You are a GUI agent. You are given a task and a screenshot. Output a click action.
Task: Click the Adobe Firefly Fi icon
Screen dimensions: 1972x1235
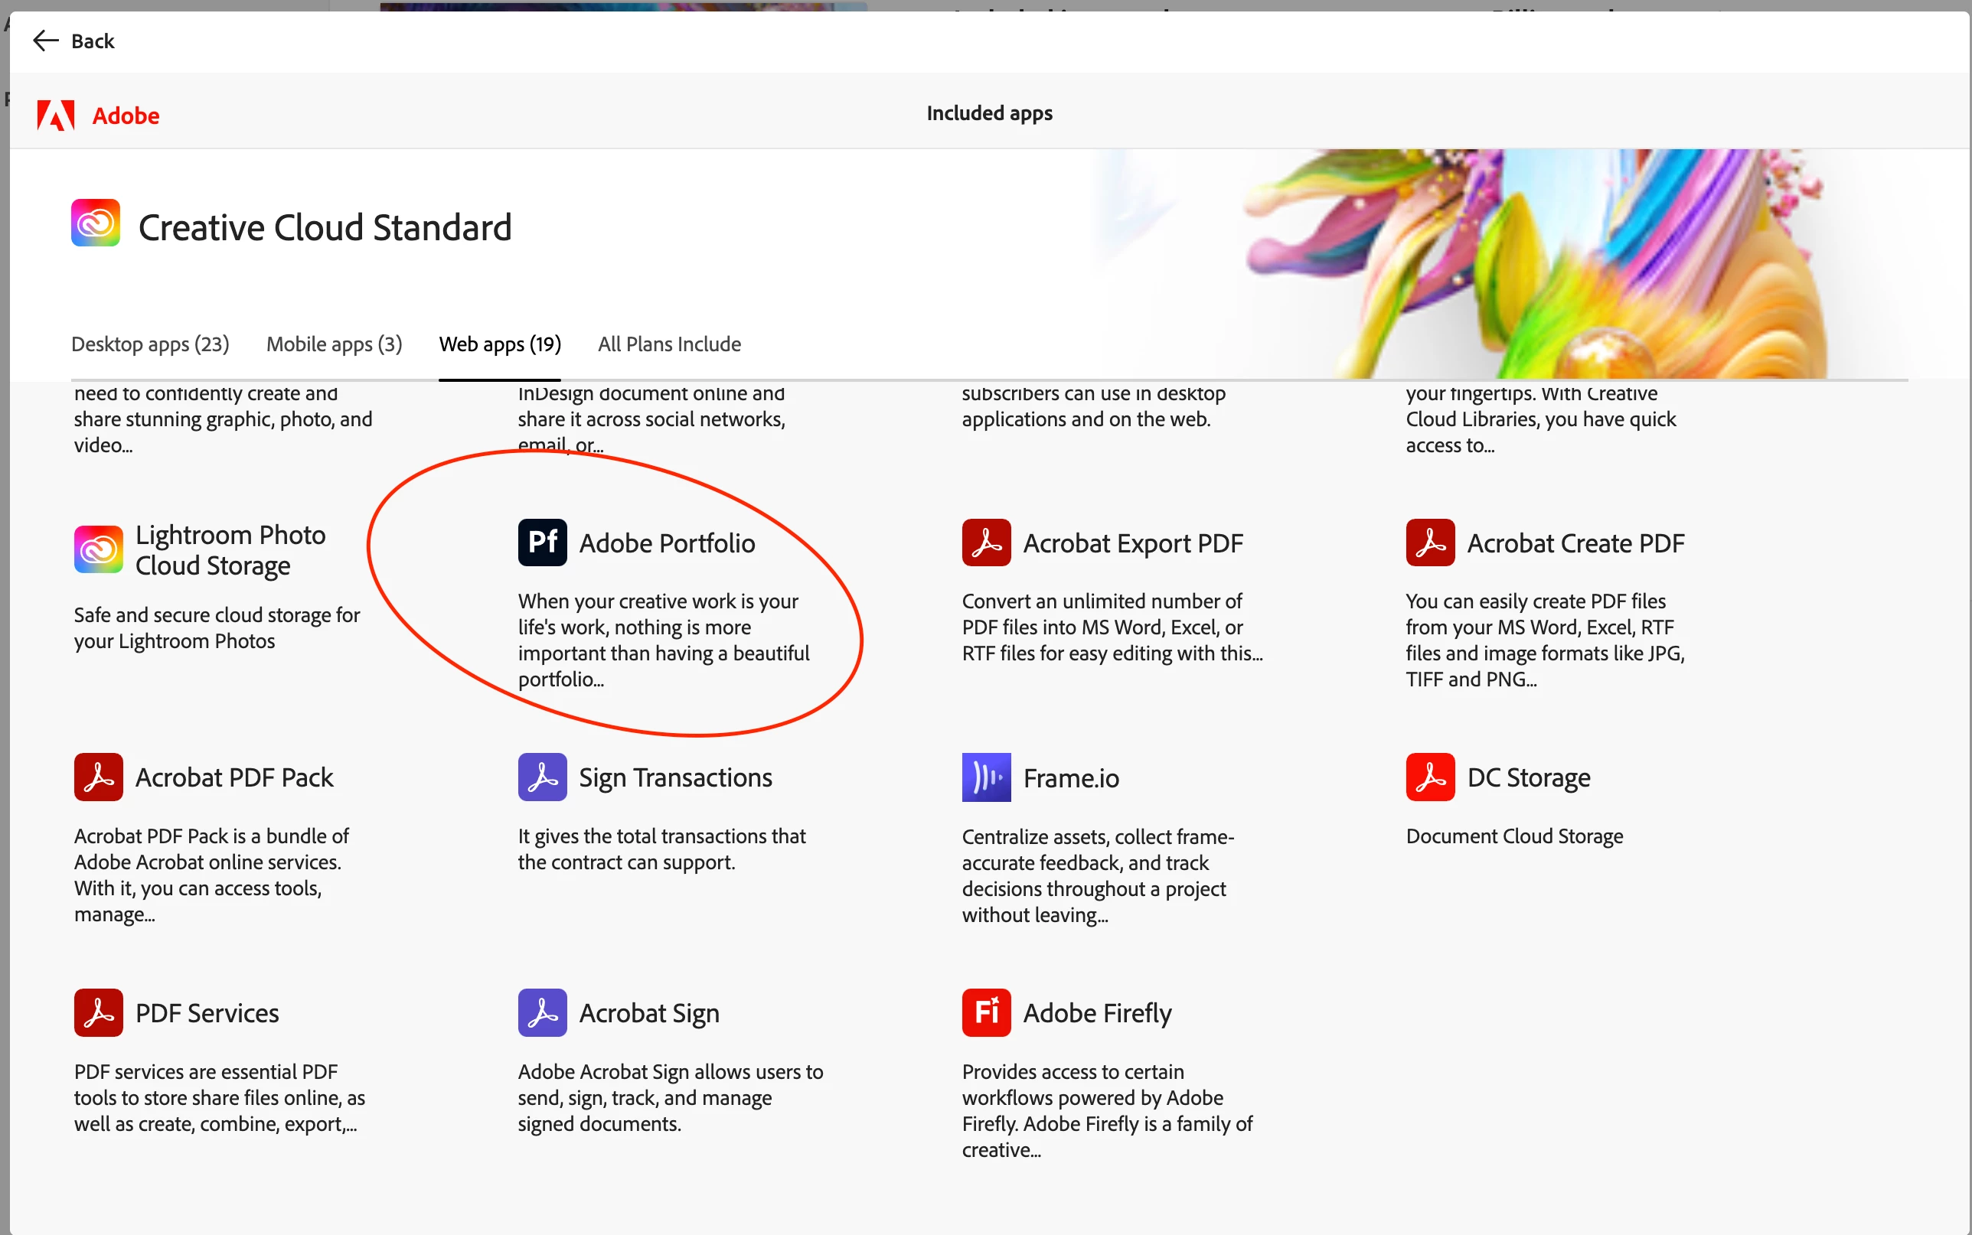986,1012
